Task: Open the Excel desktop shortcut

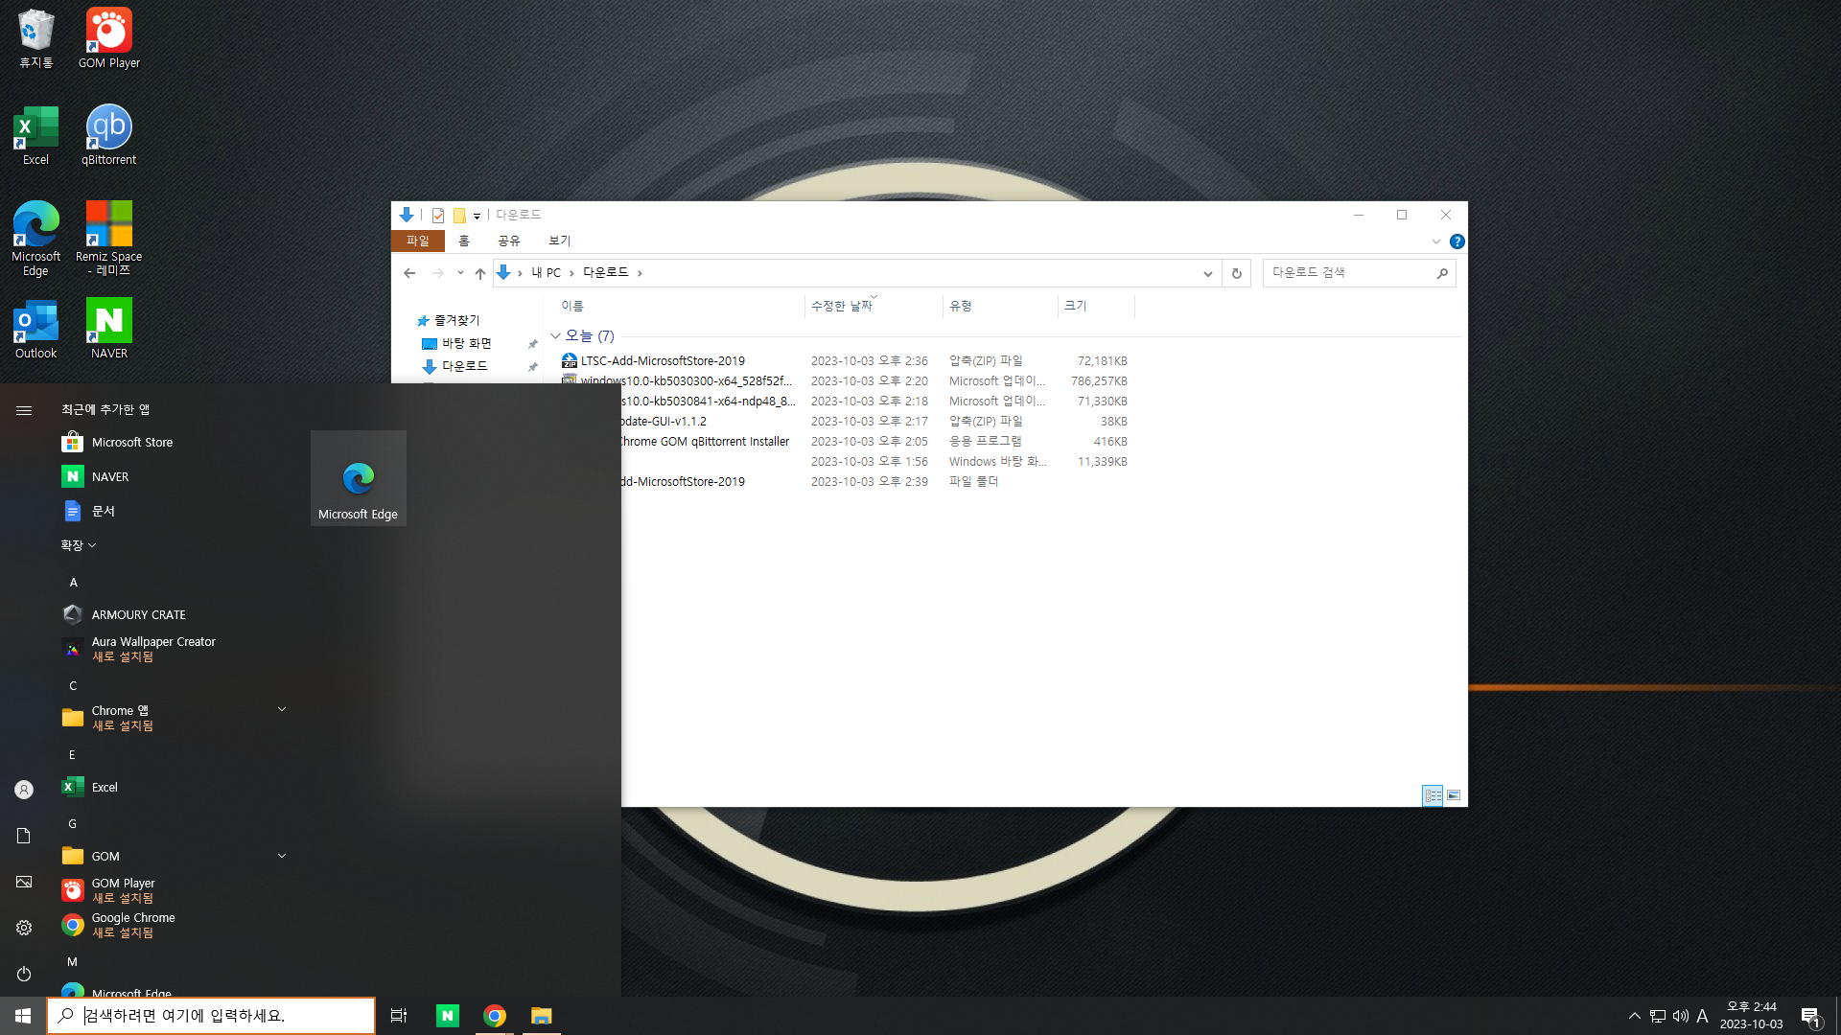Action: 35,135
